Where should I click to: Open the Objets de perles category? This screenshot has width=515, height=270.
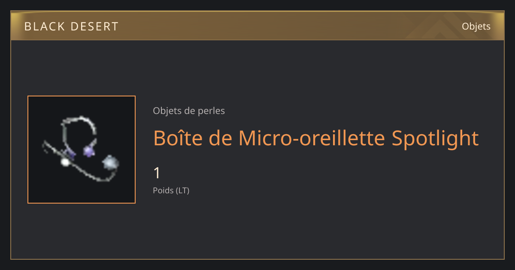[x=189, y=111]
